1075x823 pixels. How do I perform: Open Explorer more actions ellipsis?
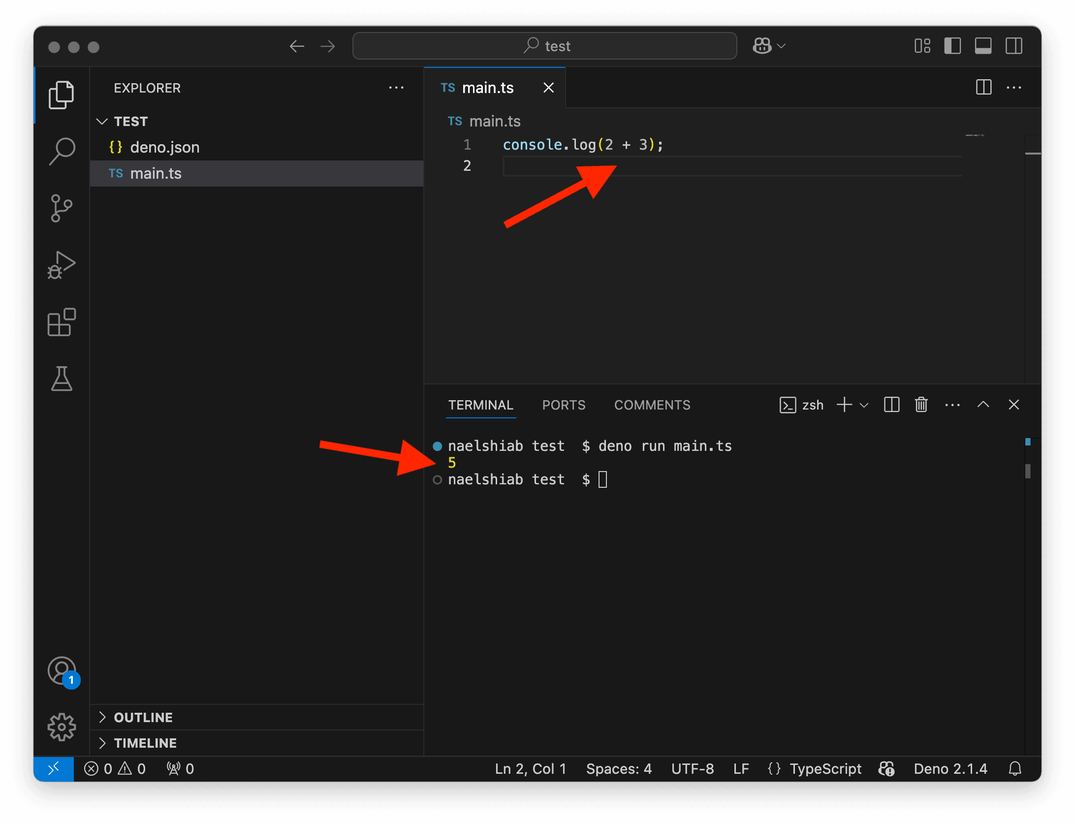click(396, 88)
